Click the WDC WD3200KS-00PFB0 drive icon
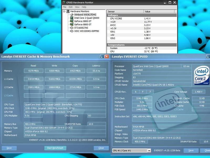210x158 pixels. point(72,31)
